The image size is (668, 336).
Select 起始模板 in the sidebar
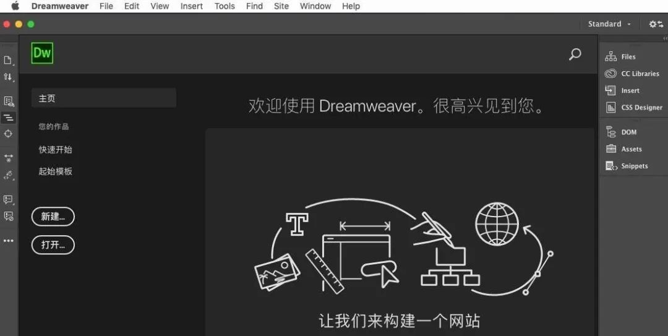click(56, 171)
